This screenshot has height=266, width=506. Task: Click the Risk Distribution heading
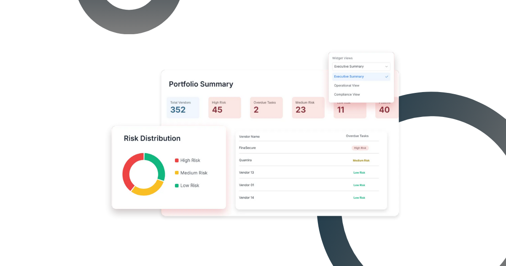[152, 138]
